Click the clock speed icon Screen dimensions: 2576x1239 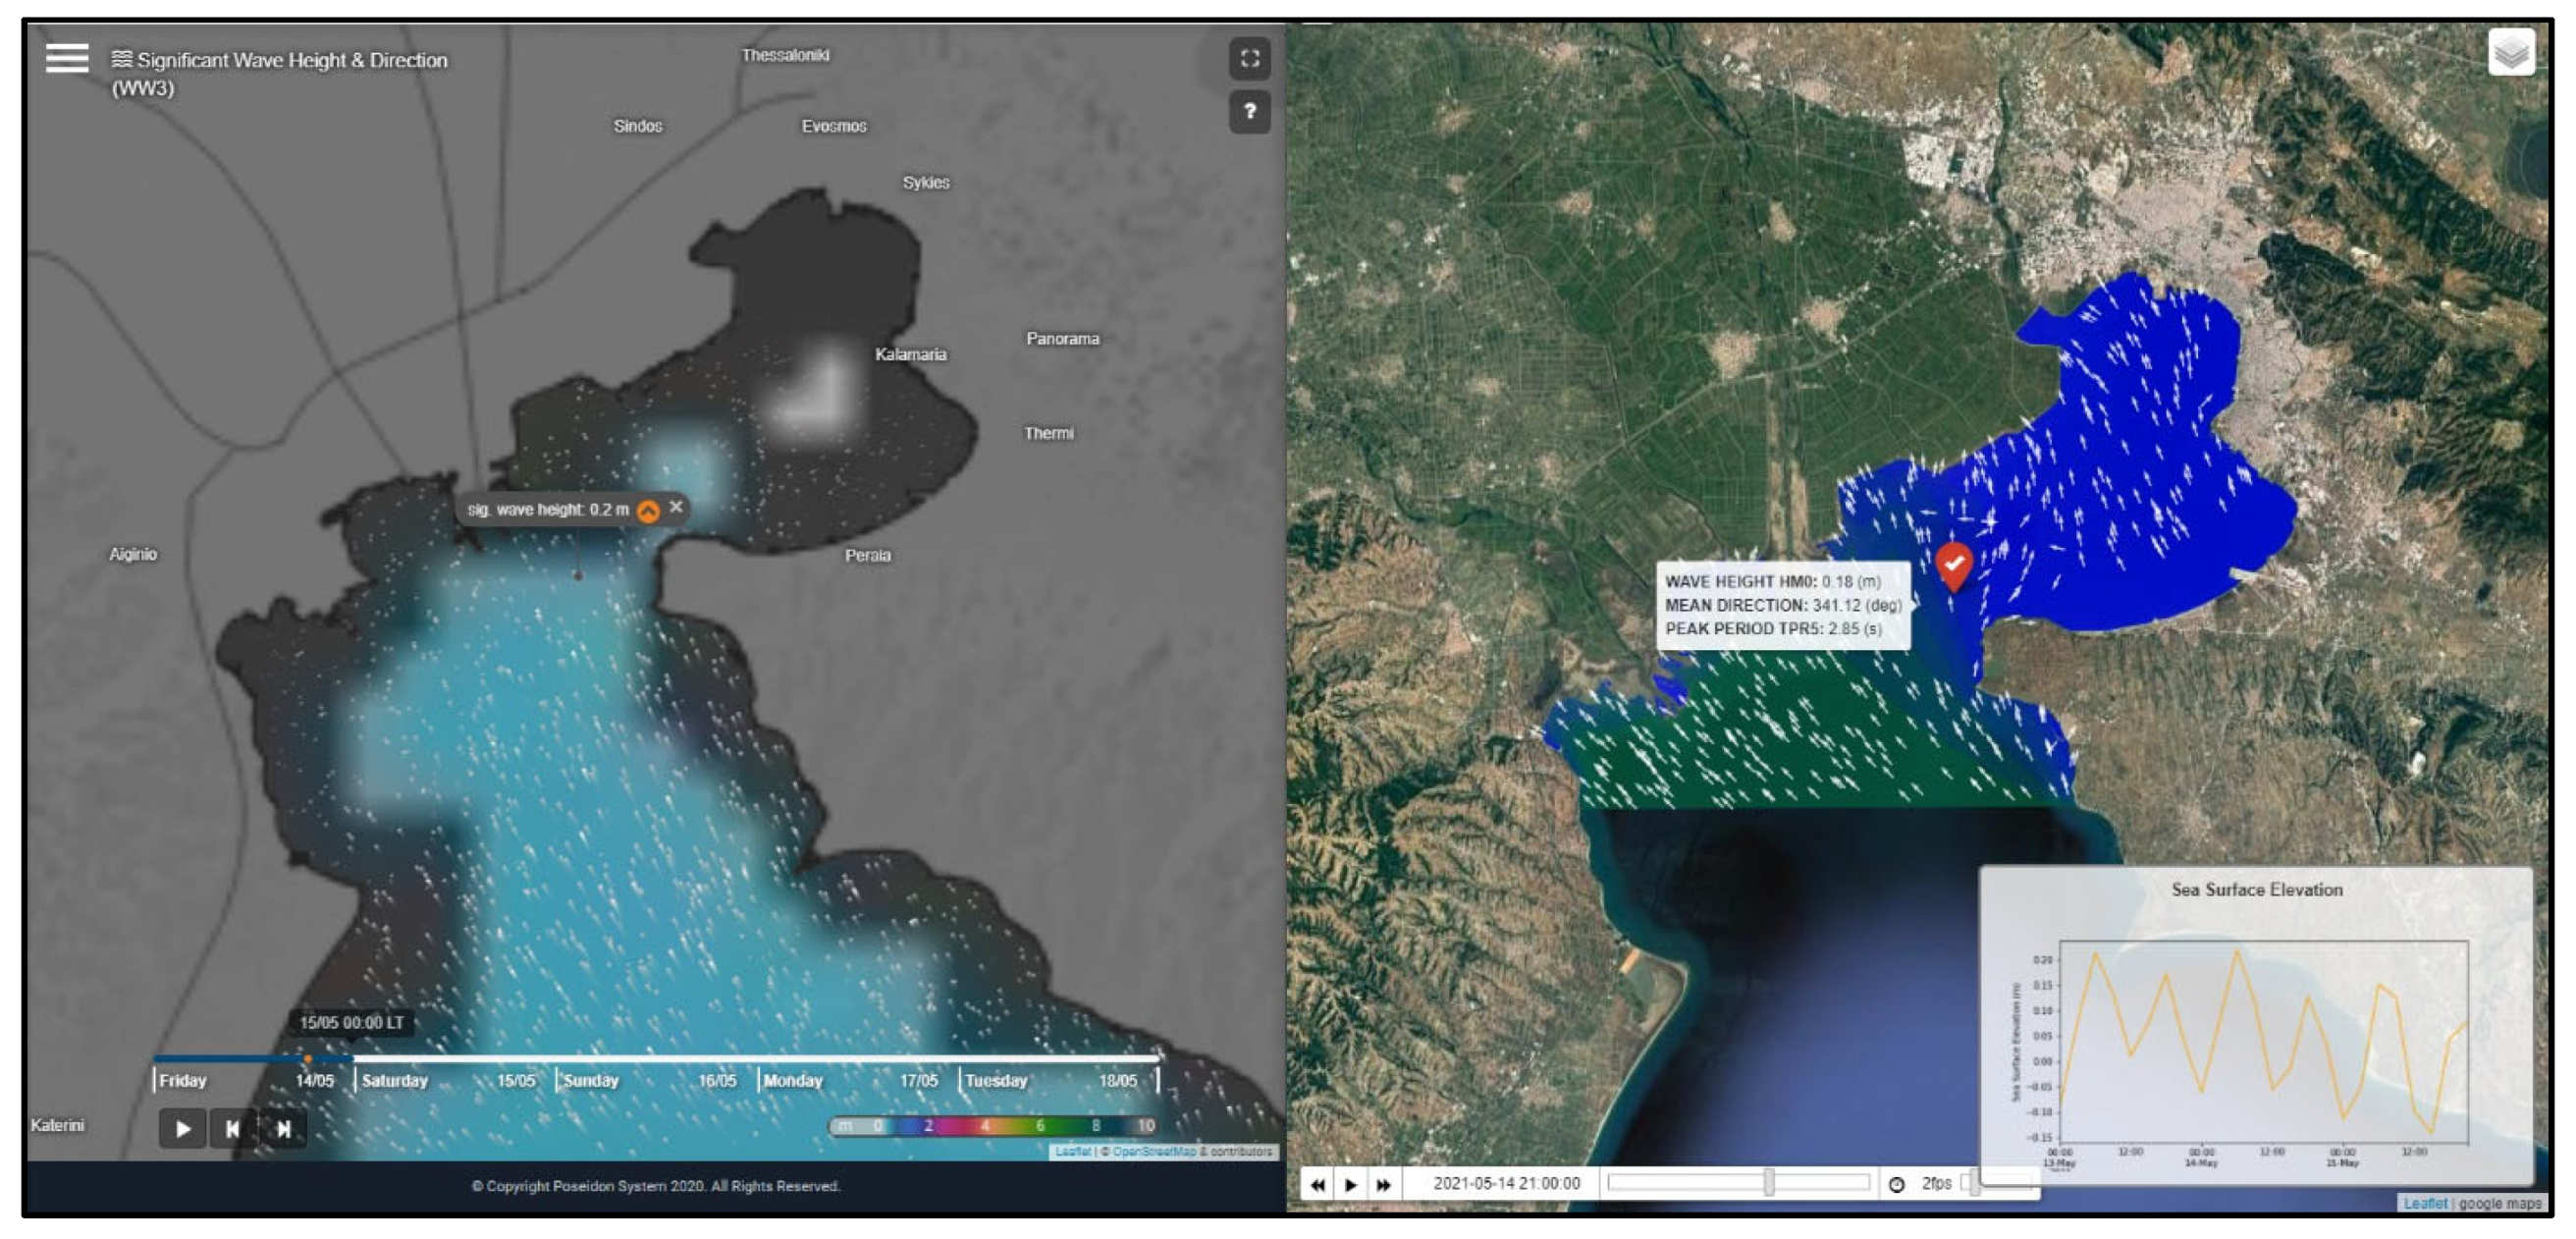(1896, 1184)
